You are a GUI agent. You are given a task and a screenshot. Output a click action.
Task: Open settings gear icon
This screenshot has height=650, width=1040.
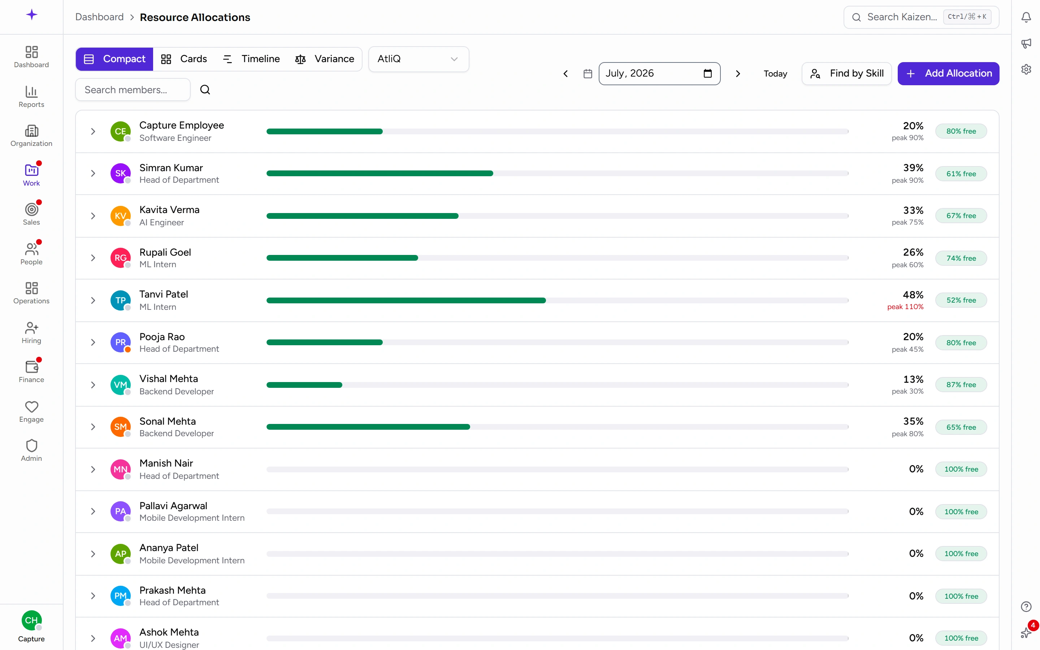[1026, 69]
